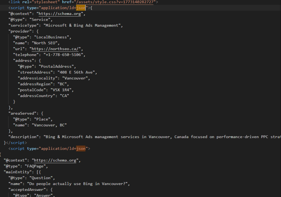The image size is (281, 197).
Task: Select the highlighted json match in first script tag
Action: 81,8
